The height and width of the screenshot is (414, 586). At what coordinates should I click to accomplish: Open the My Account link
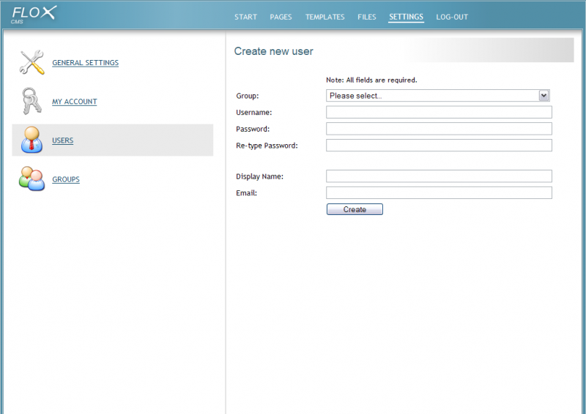75,102
